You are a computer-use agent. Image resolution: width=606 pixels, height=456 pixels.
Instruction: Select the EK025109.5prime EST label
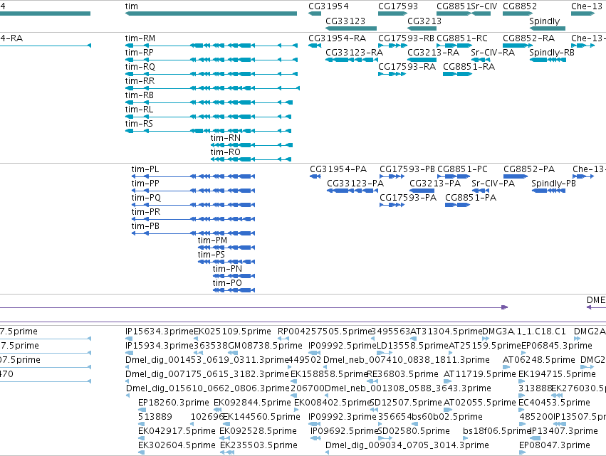coord(232,332)
